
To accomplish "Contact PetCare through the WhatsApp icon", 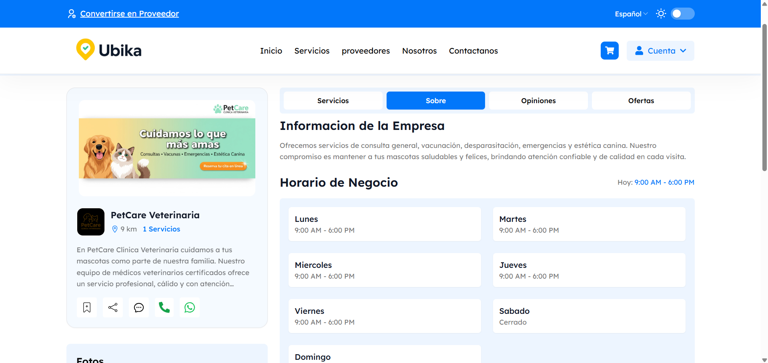I will pos(190,307).
